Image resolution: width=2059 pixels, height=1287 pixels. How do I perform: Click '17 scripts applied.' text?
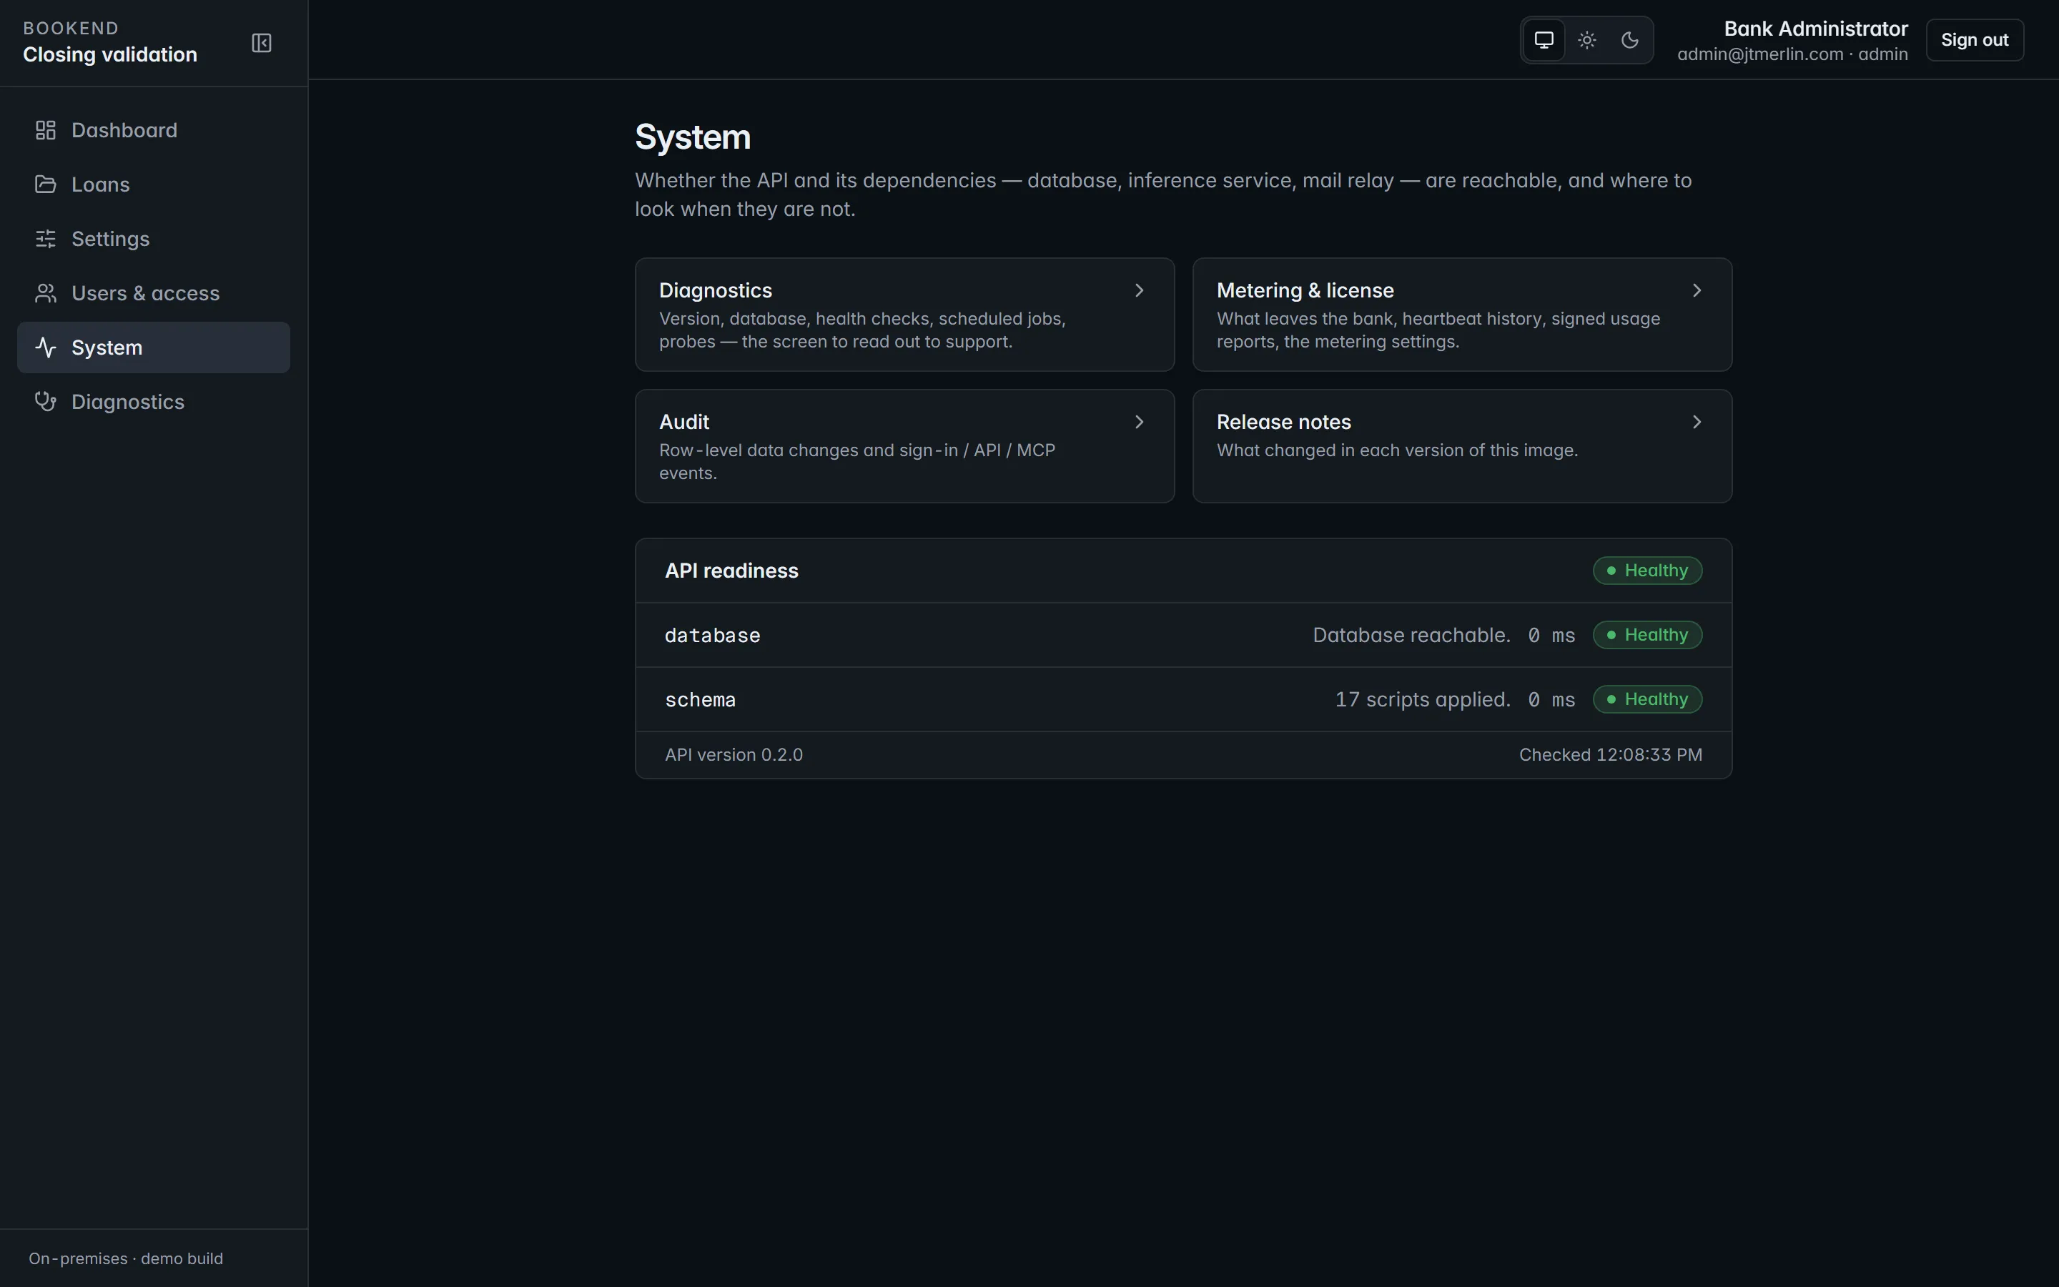1423,700
